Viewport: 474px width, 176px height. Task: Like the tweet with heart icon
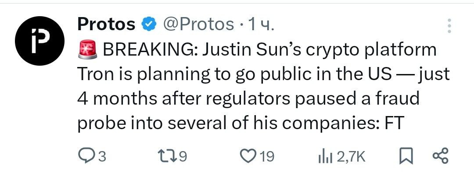[248, 156]
